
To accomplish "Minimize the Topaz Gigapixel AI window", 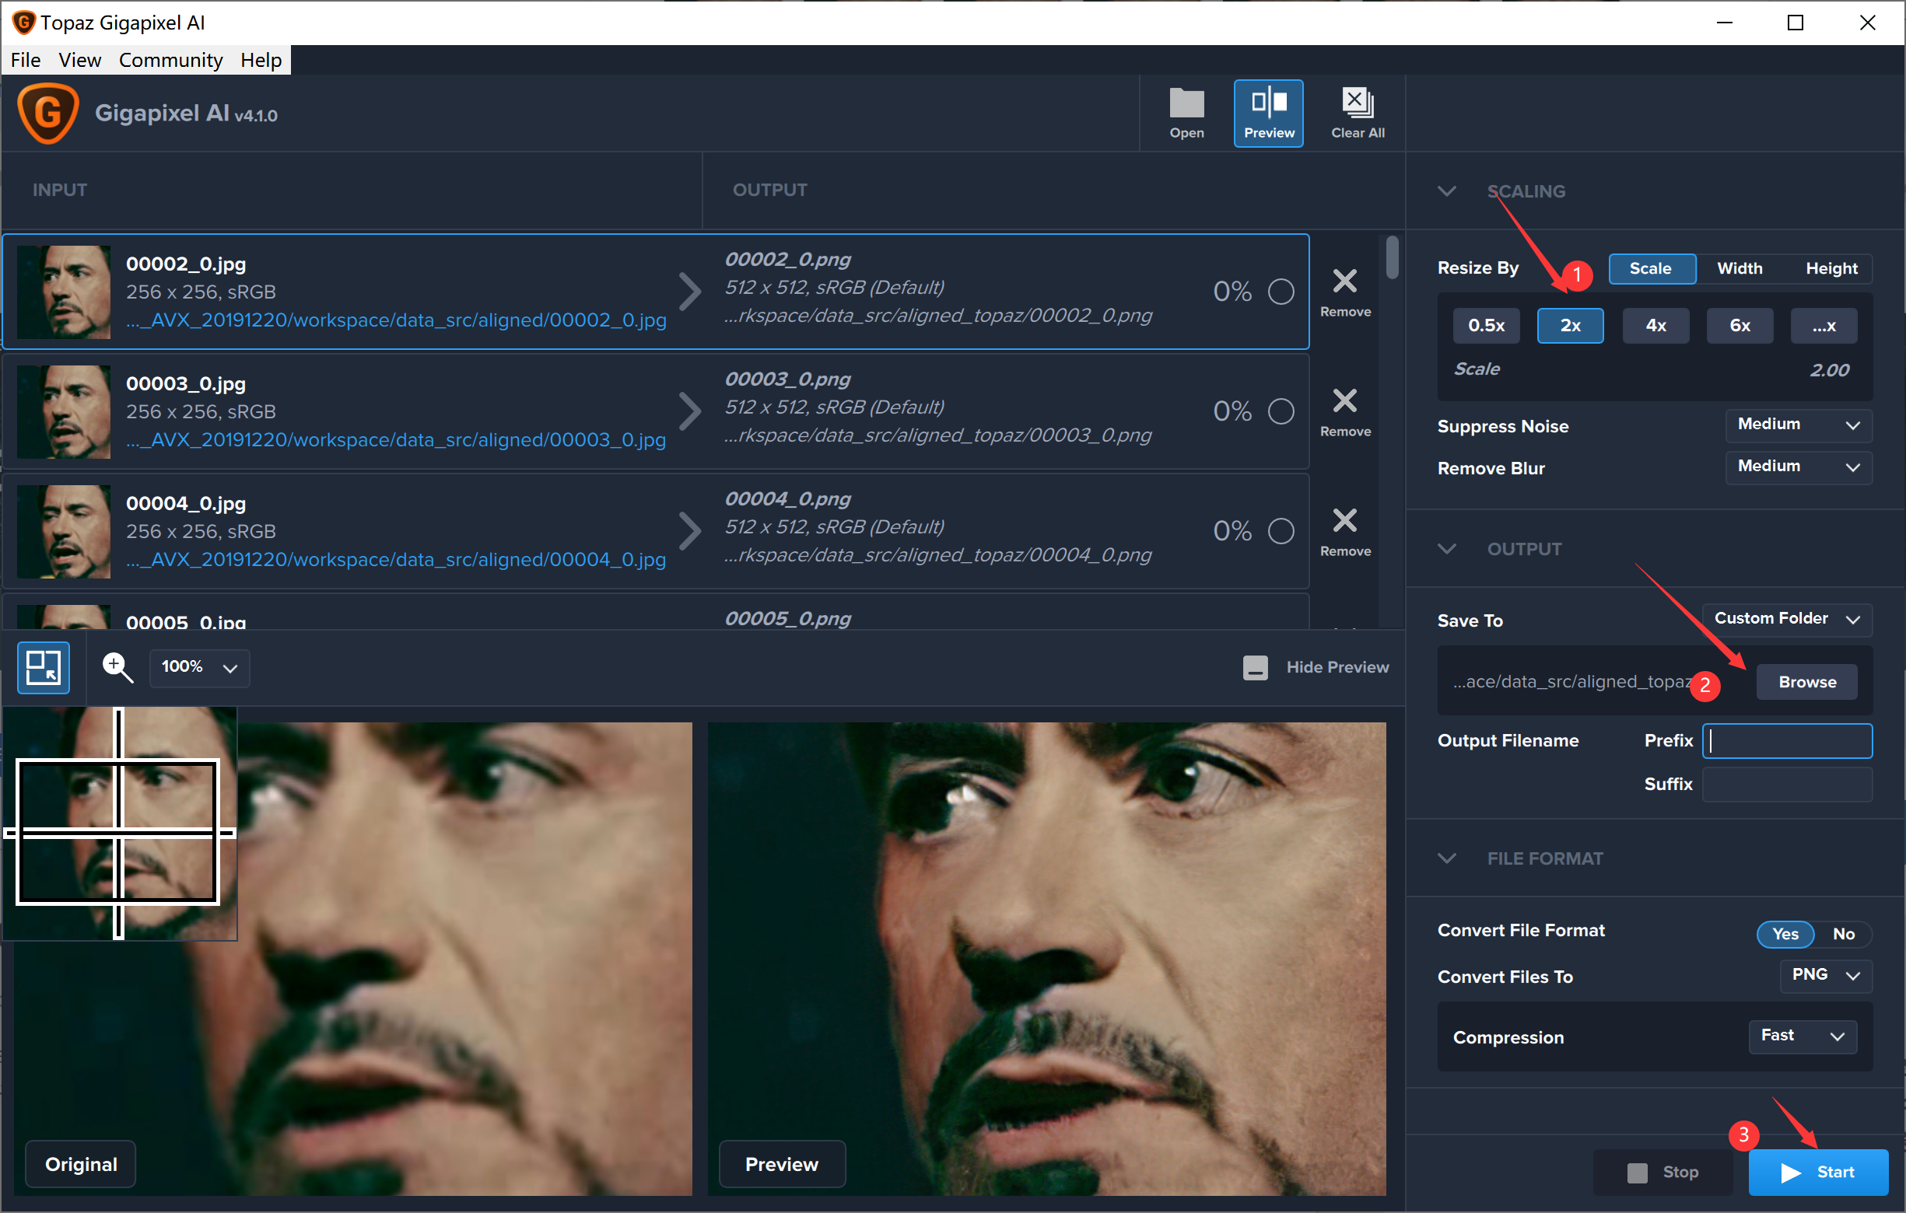I will point(1724,22).
